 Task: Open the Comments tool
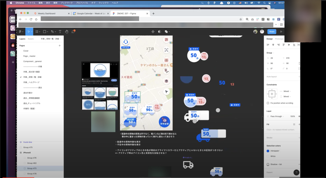point(73,32)
